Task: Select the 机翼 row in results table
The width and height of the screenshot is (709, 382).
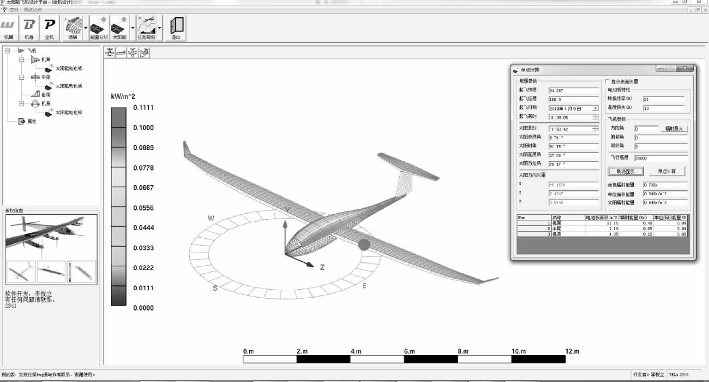Action: pos(602,223)
